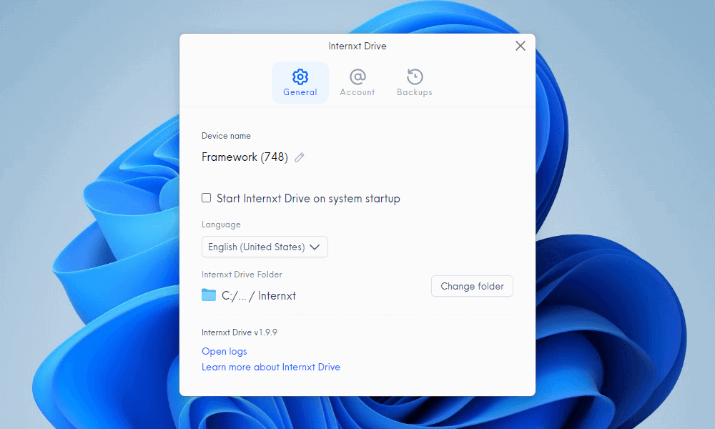Close the Internxt Drive window with the X
The width and height of the screenshot is (715, 429).
click(x=521, y=45)
